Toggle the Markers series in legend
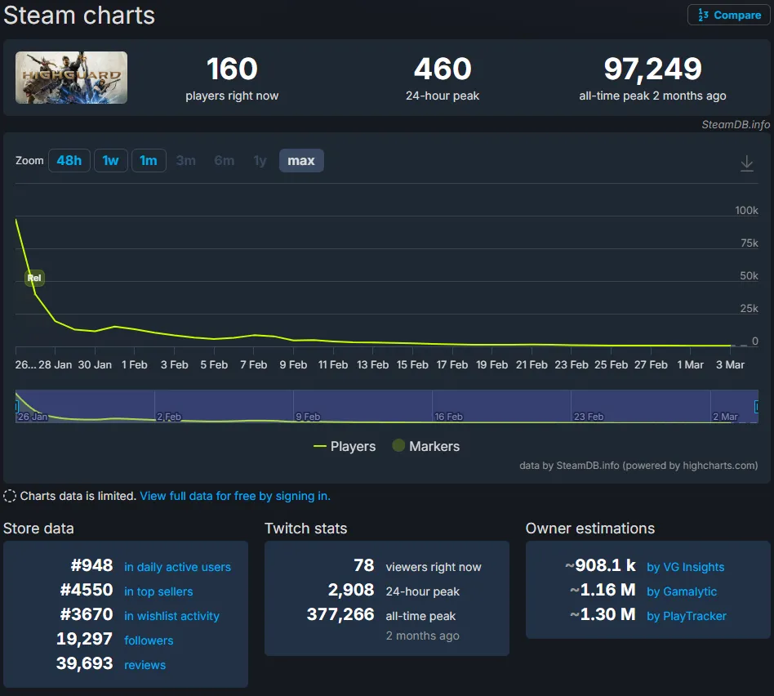This screenshot has width=774, height=696. point(425,447)
